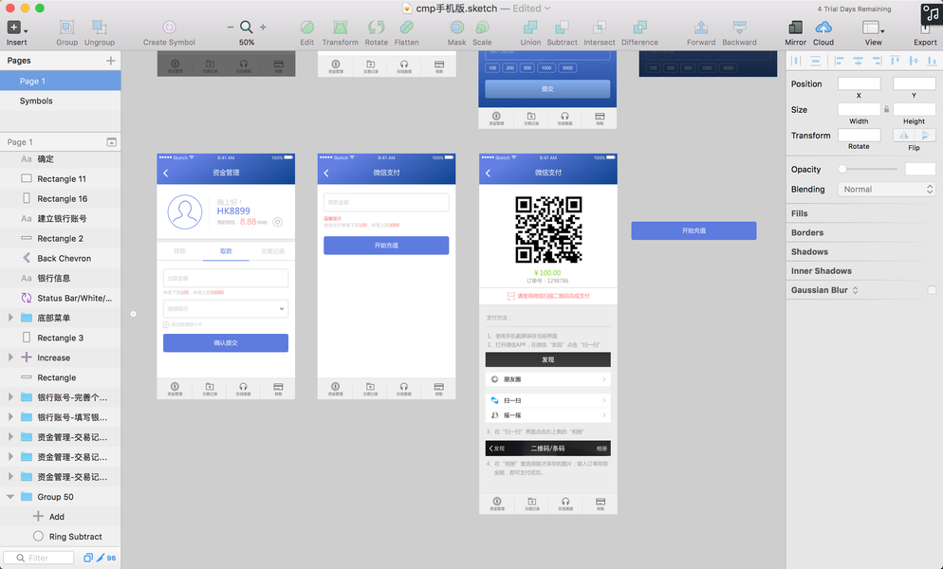Click the Mask tool icon

pos(457,28)
